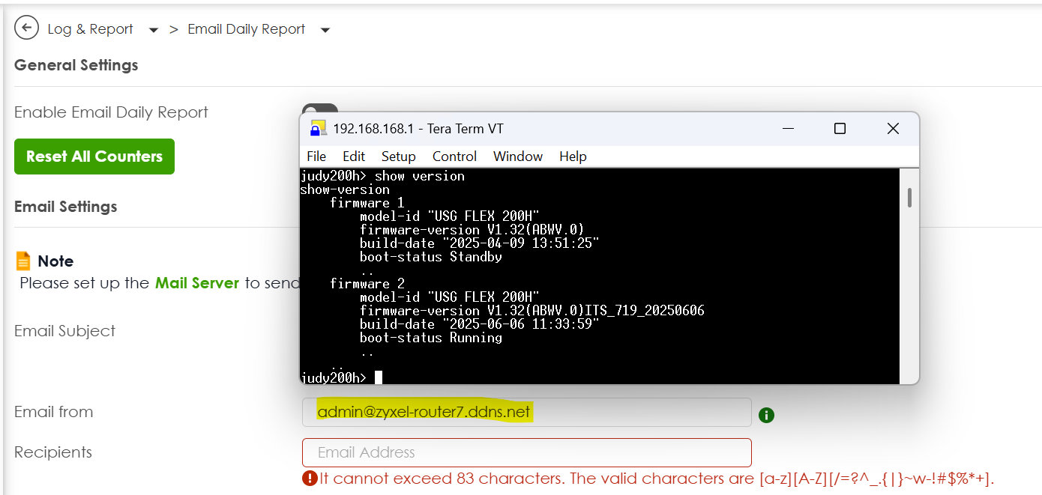Click the orange Note document icon
This screenshot has height=495, width=1042.
click(x=23, y=261)
